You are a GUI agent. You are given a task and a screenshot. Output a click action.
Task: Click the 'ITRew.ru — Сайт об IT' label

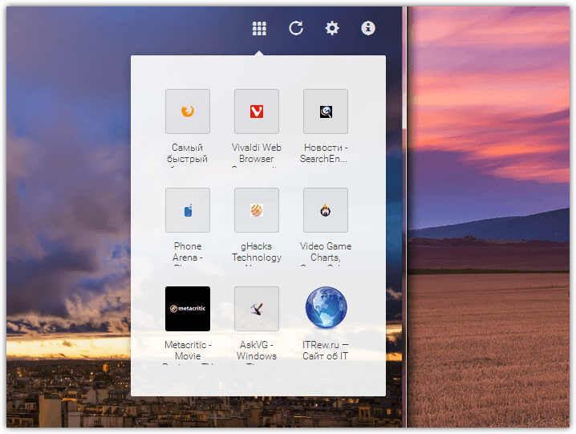pos(326,351)
